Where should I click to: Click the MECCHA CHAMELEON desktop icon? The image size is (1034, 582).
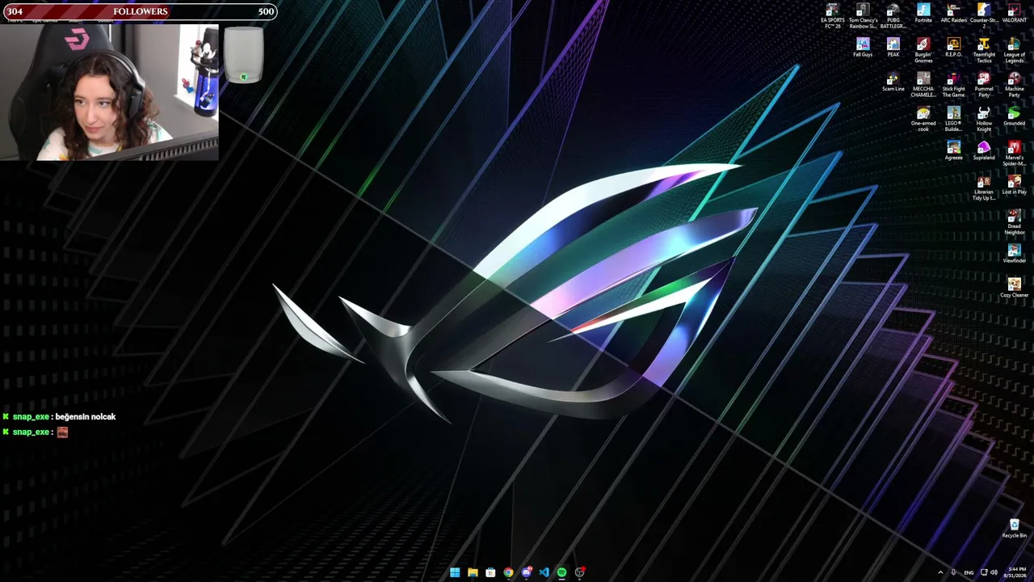click(923, 85)
